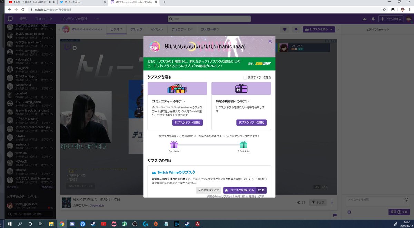Screen dimensions: 414x228
Task: Toggle the follow heart button
Action: pyautogui.click(x=285, y=30)
